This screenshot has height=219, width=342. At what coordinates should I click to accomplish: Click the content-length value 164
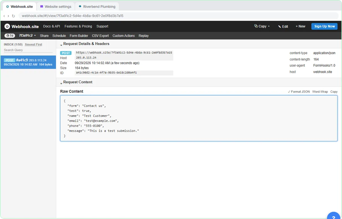316,59
